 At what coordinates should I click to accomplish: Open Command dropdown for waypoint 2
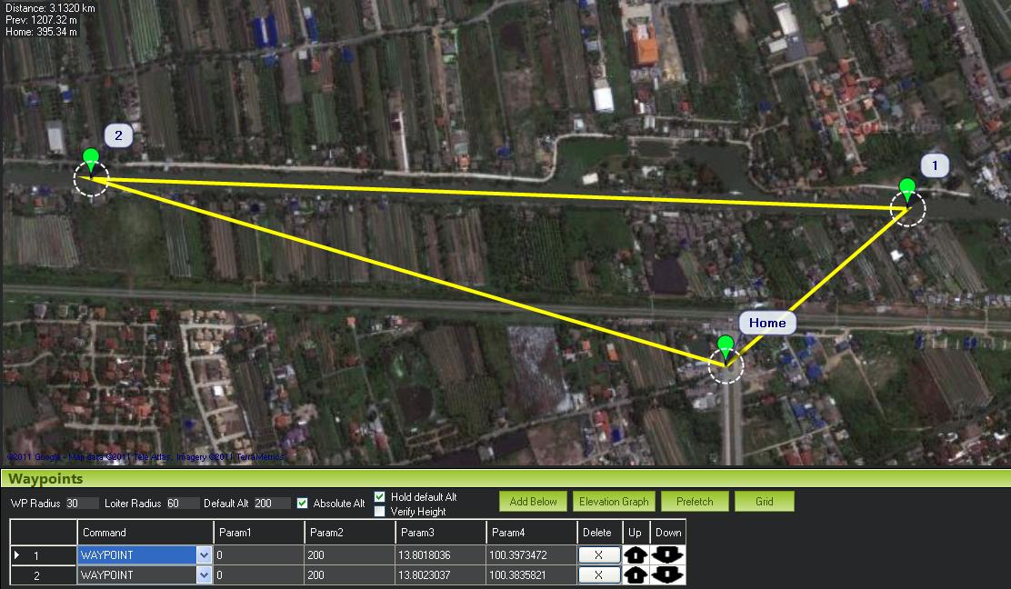click(204, 575)
